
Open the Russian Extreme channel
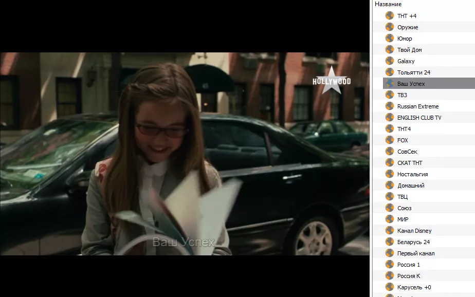(x=418, y=106)
